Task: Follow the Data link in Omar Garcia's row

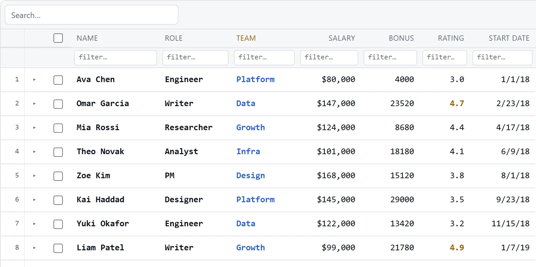Action: [246, 103]
